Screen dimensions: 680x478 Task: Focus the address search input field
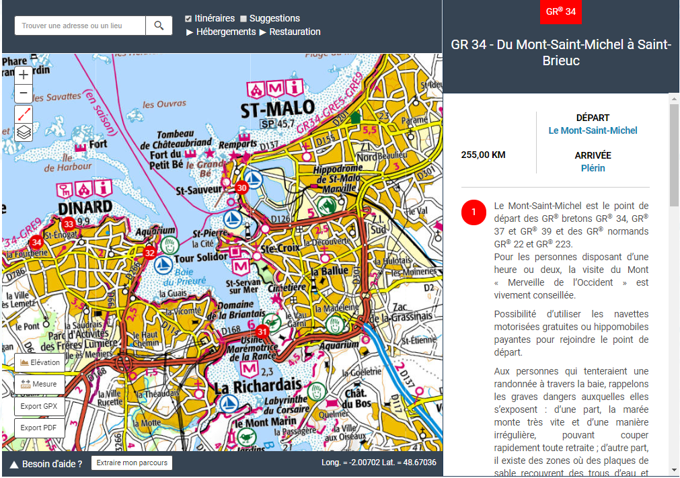[80, 26]
